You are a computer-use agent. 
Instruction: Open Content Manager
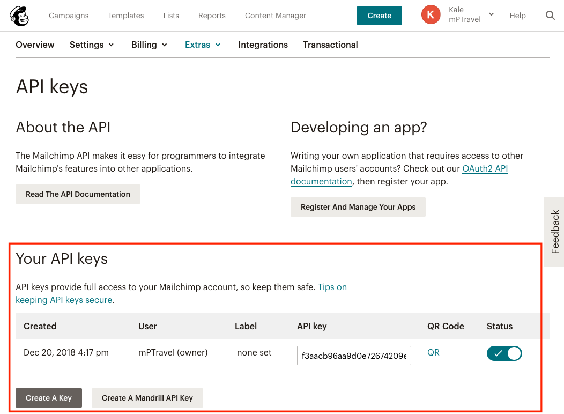coord(276,16)
